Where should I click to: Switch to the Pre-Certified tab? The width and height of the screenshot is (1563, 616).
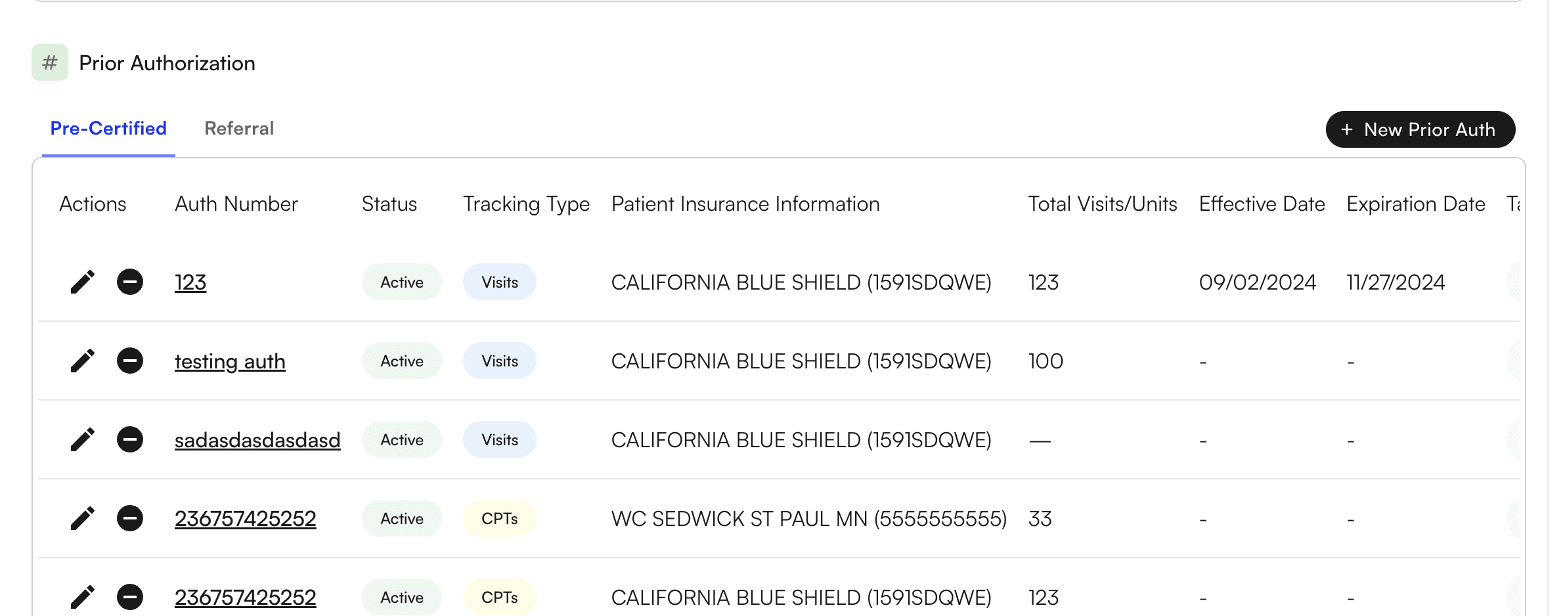108,128
